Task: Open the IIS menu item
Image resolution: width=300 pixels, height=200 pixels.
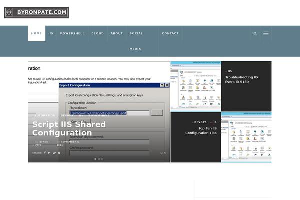Action: pos(51,33)
